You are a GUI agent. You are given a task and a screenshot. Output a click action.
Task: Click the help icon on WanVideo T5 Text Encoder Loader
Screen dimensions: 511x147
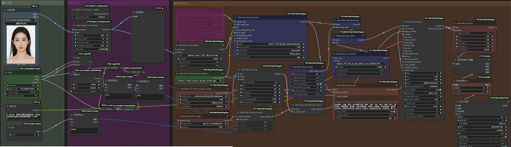[227, 89]
